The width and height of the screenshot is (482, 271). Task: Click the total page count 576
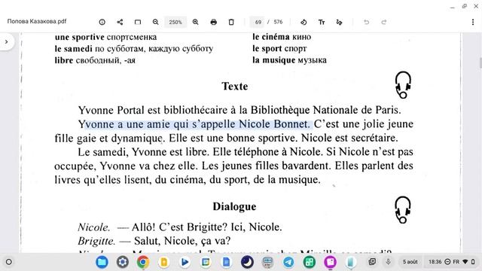click(278, 22)
